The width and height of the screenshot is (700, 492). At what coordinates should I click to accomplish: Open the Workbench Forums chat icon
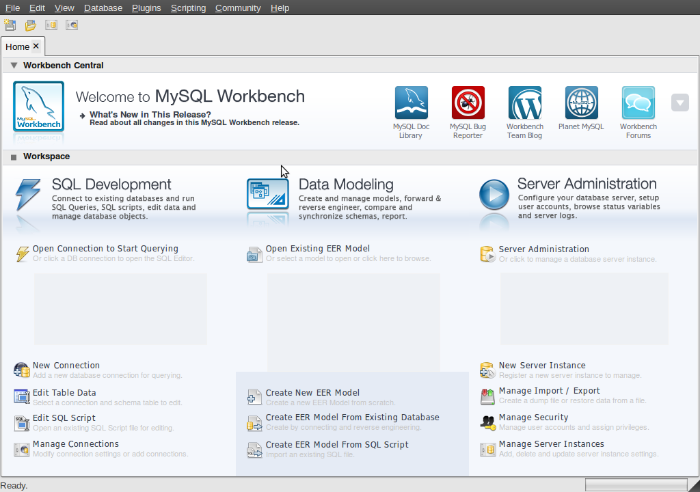pos(638,102)
